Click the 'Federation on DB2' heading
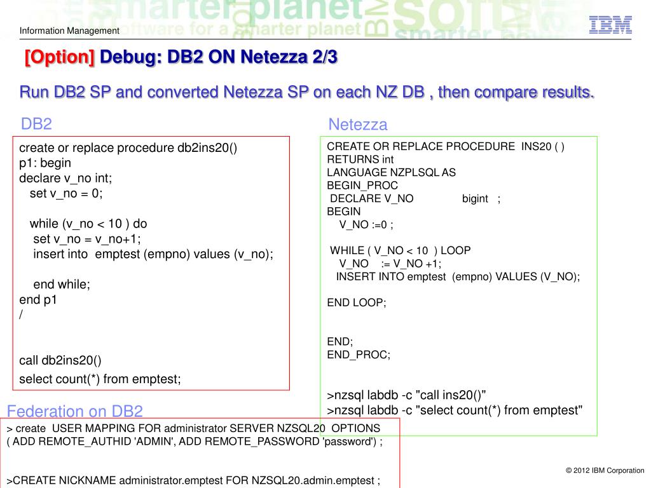The height and width of the screenshot is (488, 651). pos(75,411)
